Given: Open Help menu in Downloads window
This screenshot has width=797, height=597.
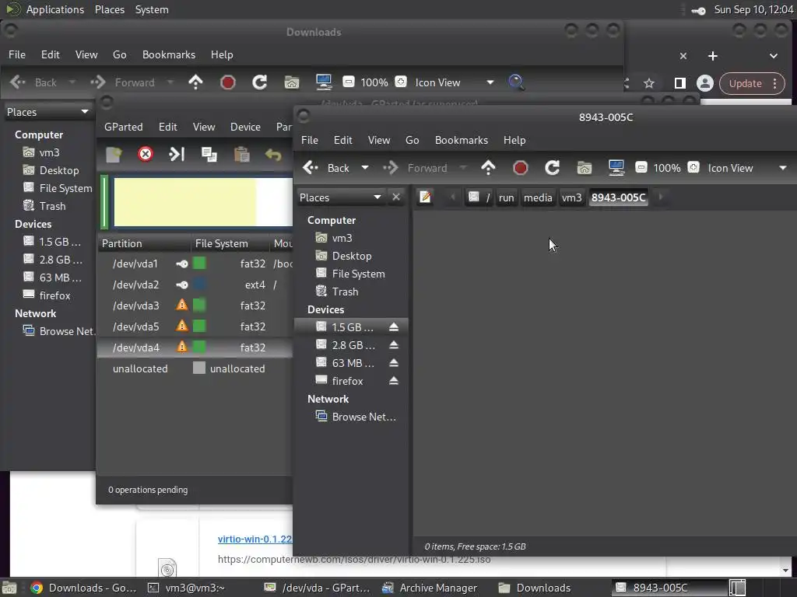Looking at the screenshot, I should [x=222, y=55].
